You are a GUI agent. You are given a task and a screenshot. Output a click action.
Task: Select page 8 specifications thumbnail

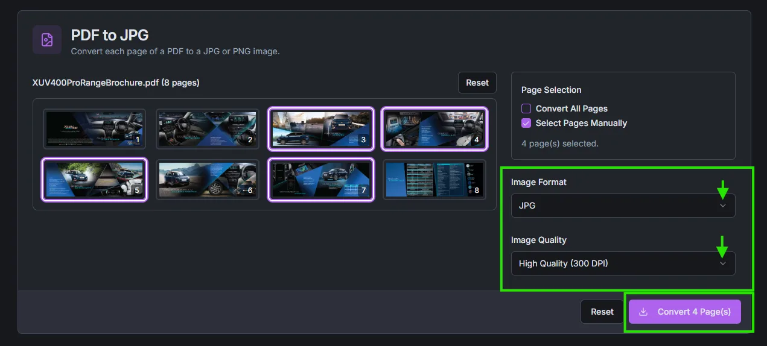tap(434, 179)
